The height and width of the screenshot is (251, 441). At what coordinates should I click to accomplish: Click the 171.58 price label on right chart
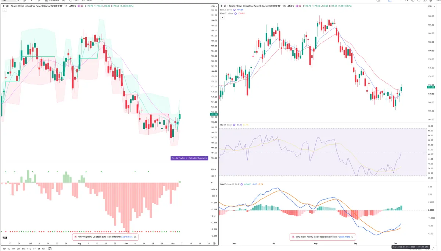coord(431,87)
